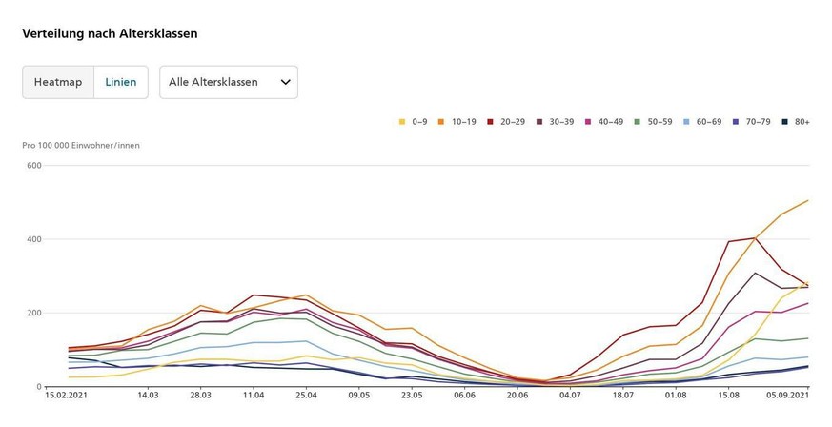Click the dropdown chevron arrow
The image size is (832, 427).
click(x=285, y=82)
